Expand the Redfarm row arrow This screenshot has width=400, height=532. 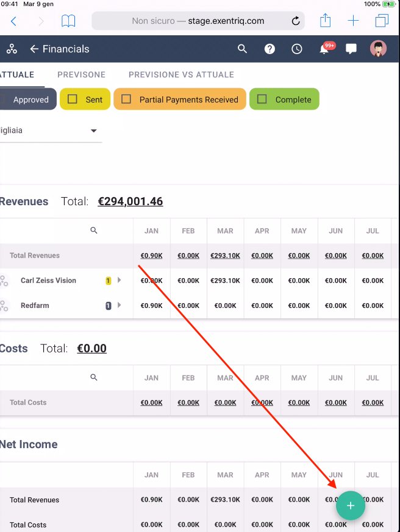click(120, 306)
